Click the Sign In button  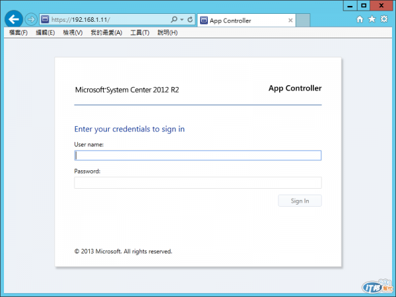(x=300, y=201)
